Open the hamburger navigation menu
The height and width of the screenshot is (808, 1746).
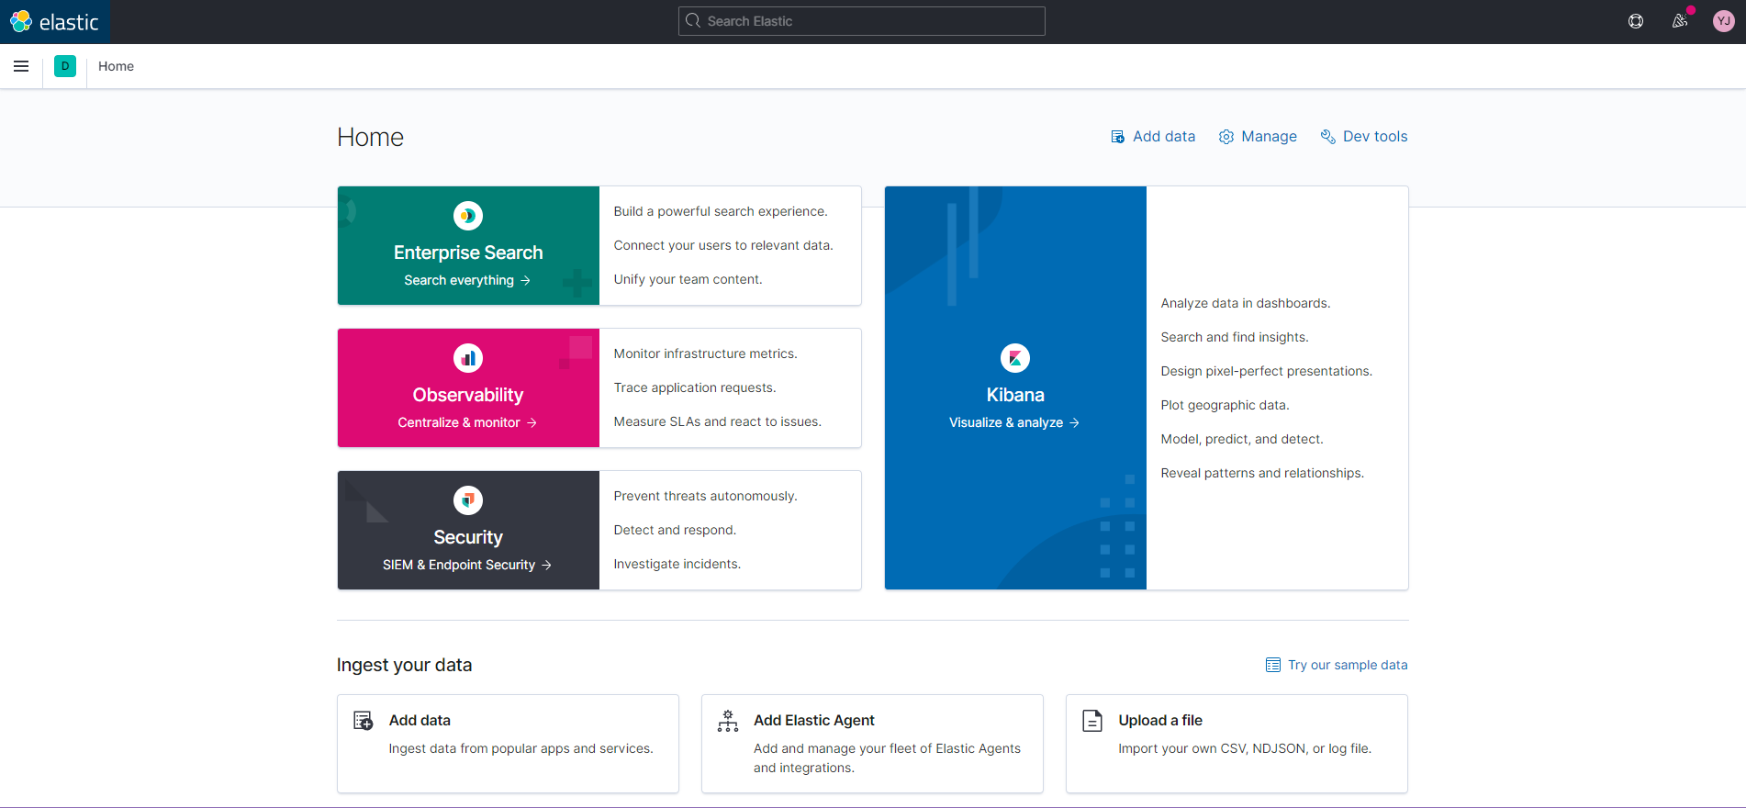pyautogui.click(x=21, y=66)
